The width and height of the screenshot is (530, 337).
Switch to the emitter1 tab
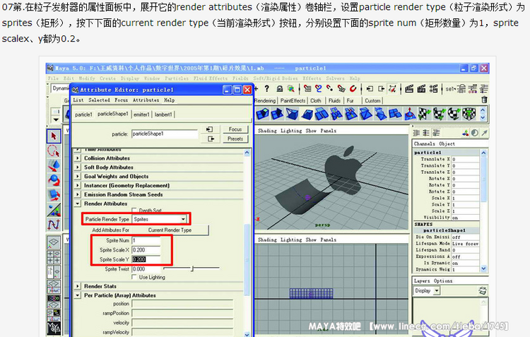pos(141,114)
